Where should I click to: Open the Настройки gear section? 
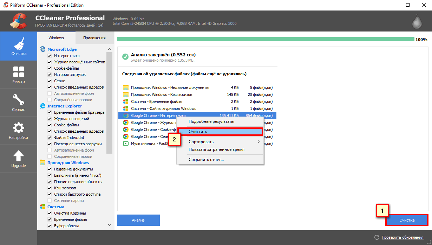pyautogui.click(x=19, y=130)
